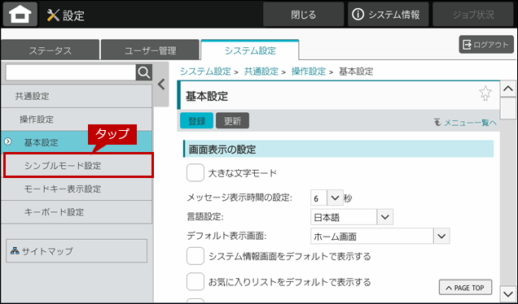518x304 pixels.
Task: Click the wrench settings icon in header
Action: pos(53,15)
